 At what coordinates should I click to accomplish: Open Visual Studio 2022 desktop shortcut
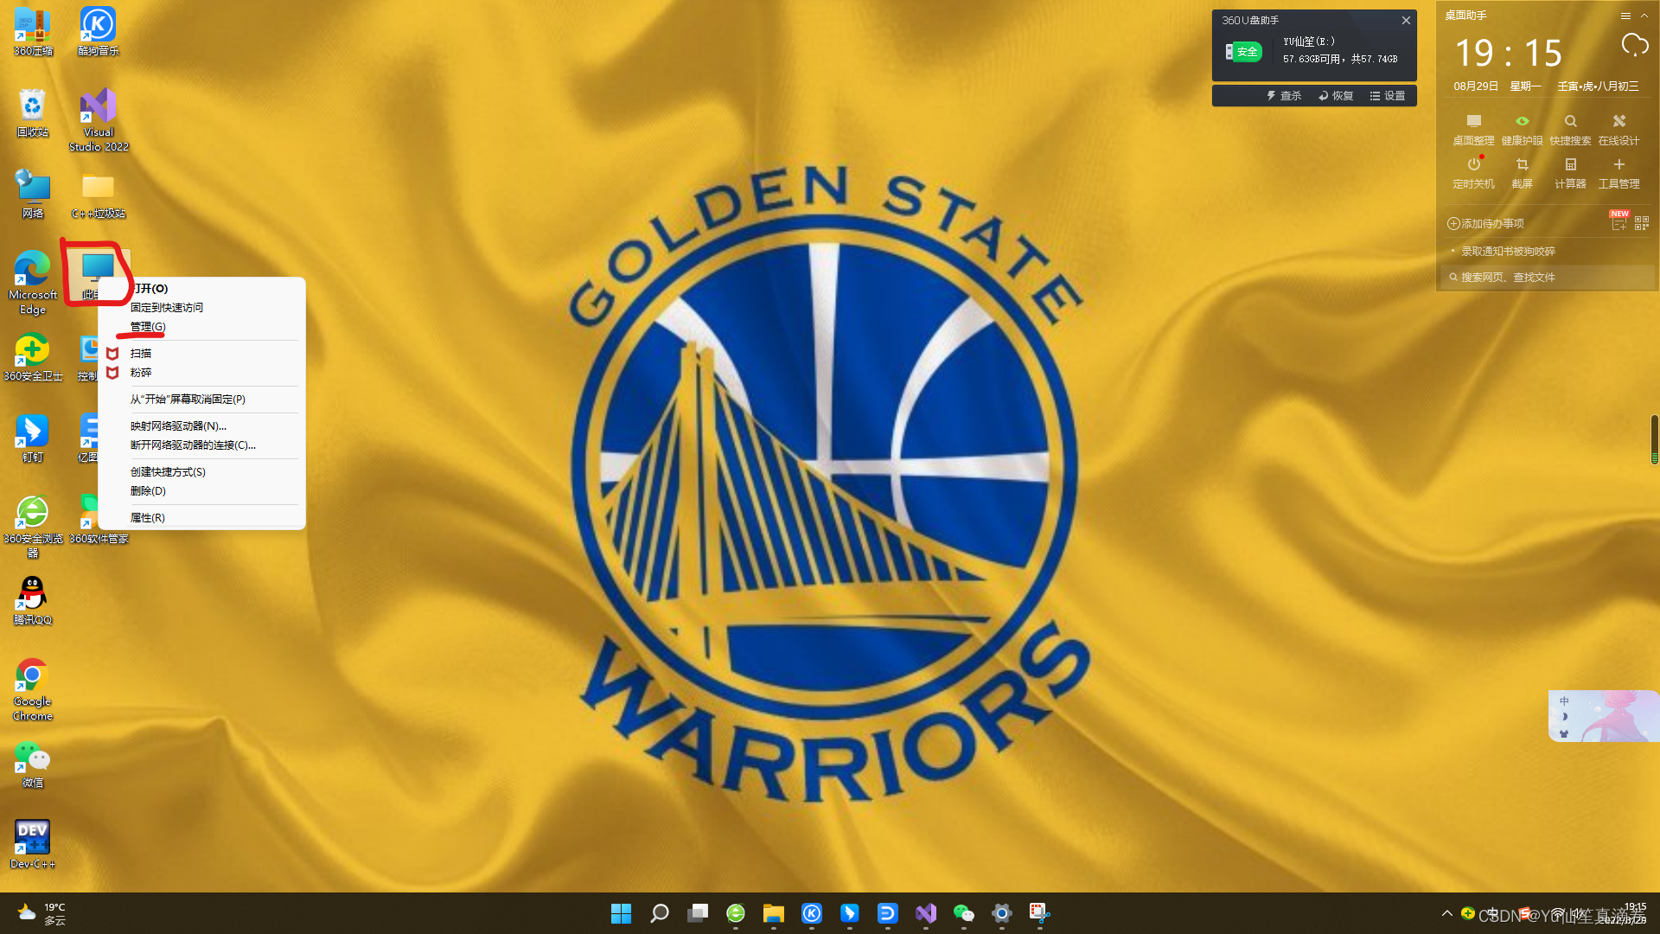pos(98,106)
